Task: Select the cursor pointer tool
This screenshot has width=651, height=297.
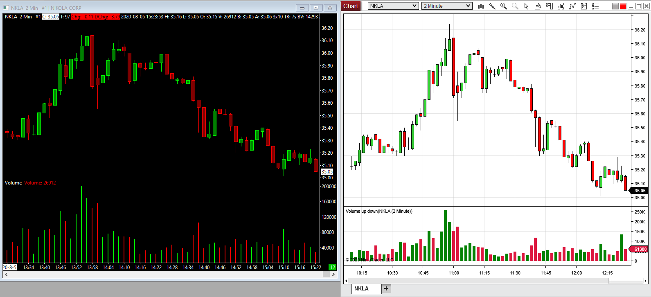Action: coord(527,6)
